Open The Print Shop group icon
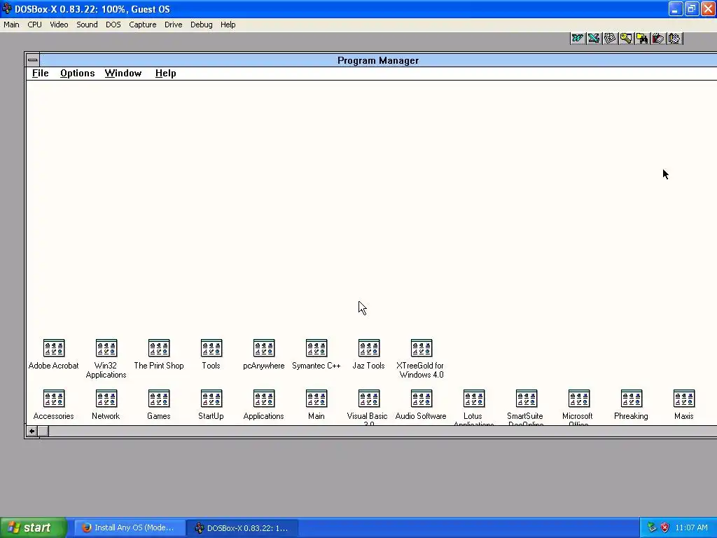The width and height of the screenshot is (717, 538). 159,348
